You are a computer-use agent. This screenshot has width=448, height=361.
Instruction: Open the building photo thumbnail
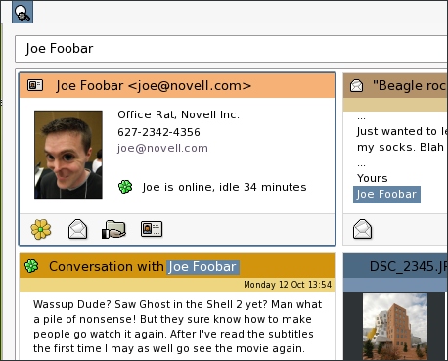395,327
